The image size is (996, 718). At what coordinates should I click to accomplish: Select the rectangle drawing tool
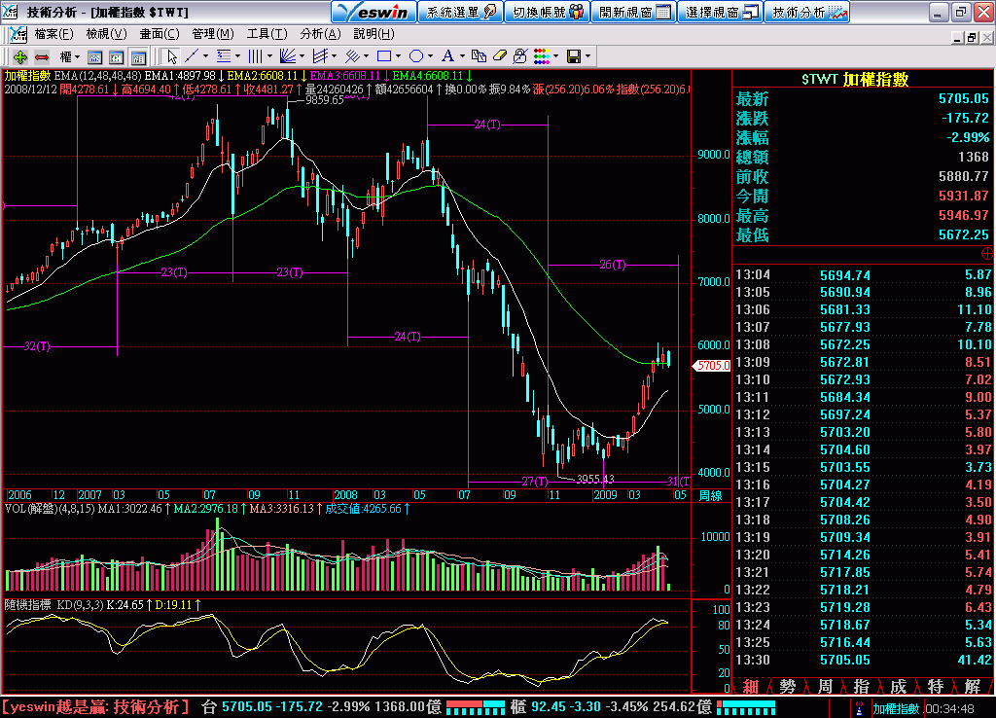383,56
